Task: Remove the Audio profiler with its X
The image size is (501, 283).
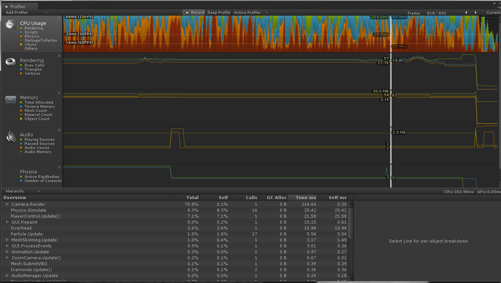Action: point(59,130)
